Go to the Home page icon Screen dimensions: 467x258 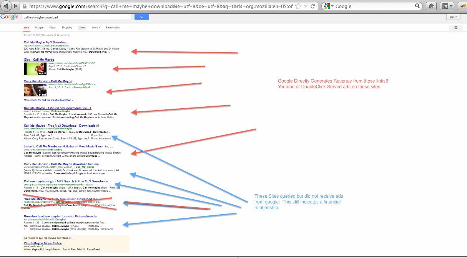click(x=432, y=6)
